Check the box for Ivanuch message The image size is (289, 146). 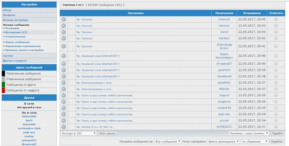coord(276,19)
